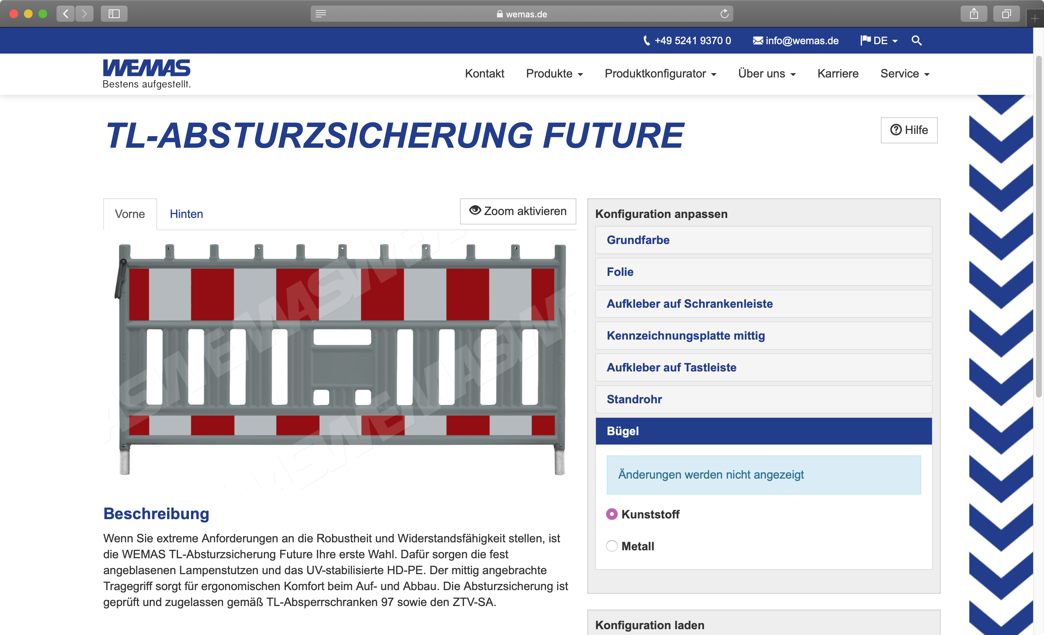Collapse the Bügel section header
Viewport: 1044px width, 635px height.
point(763,431)
